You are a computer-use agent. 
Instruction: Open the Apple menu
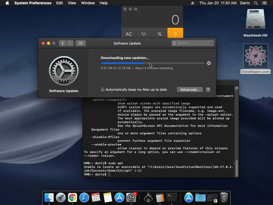(x=7, y=3)
